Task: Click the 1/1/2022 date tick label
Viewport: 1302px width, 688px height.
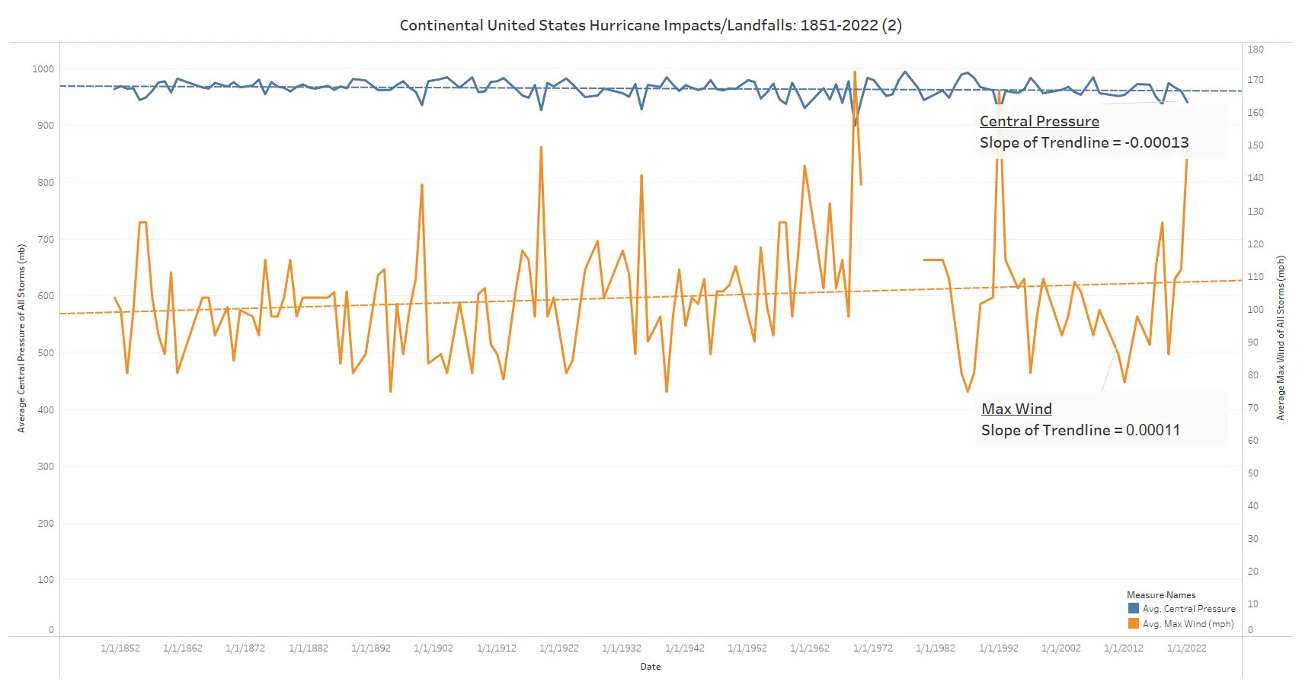Action: (1186, 648)
